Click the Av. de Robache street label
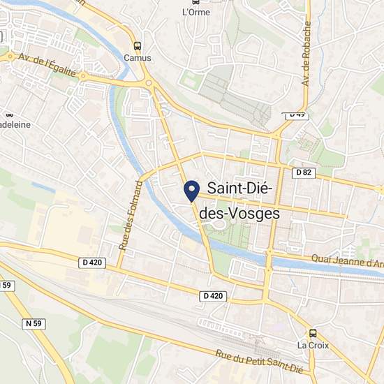The image size is (384, 384). (307, 54)
